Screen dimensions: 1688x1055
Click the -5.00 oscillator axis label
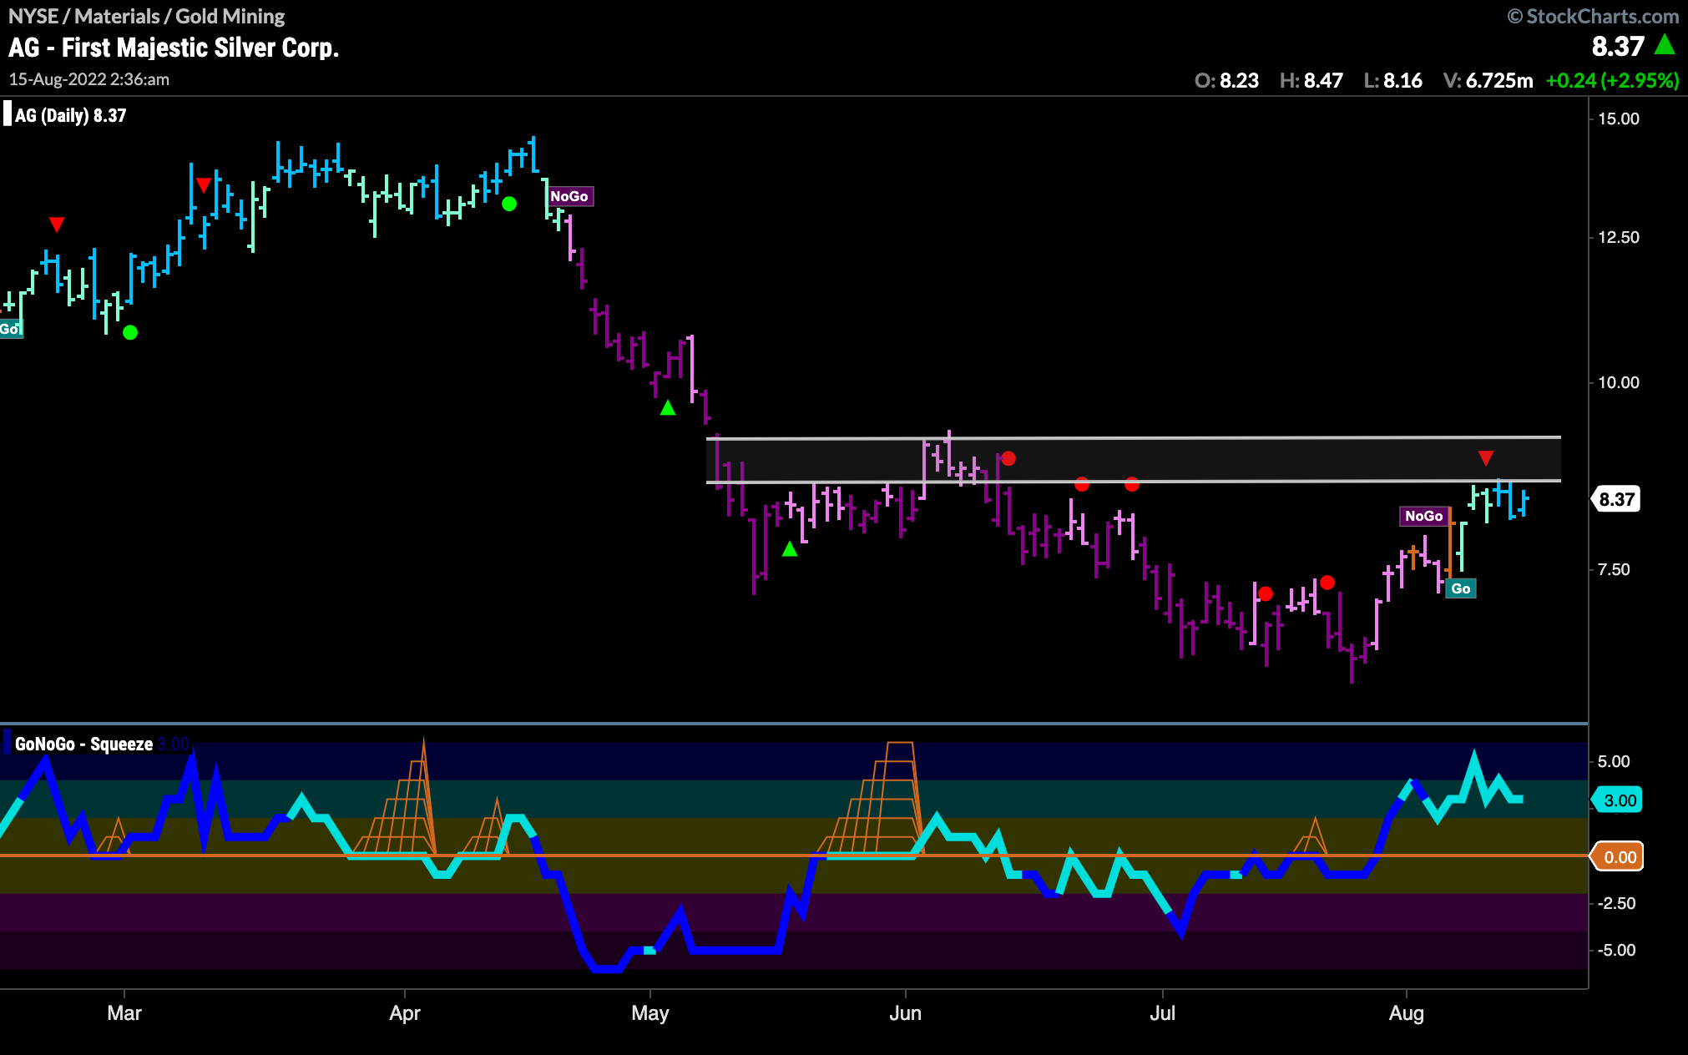click(1616, 950)
